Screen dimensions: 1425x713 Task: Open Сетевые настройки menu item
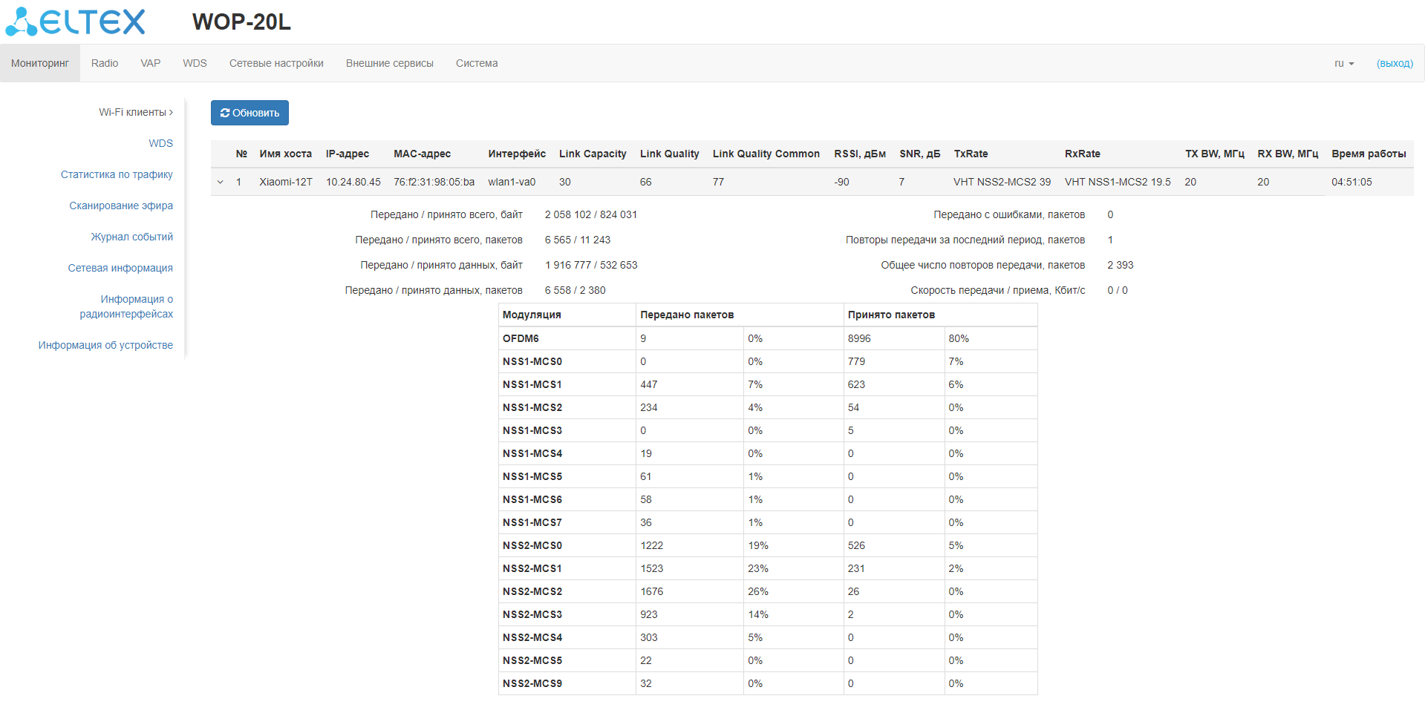click(x=276, y=64)
